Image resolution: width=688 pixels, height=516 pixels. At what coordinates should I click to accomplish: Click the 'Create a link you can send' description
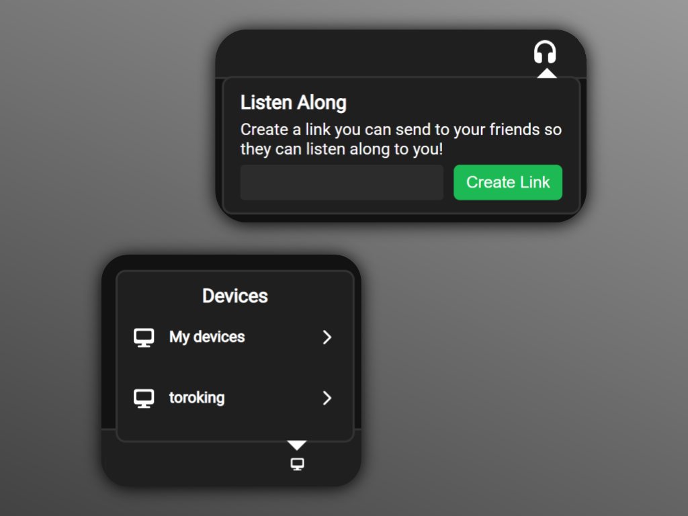[401, 139]
